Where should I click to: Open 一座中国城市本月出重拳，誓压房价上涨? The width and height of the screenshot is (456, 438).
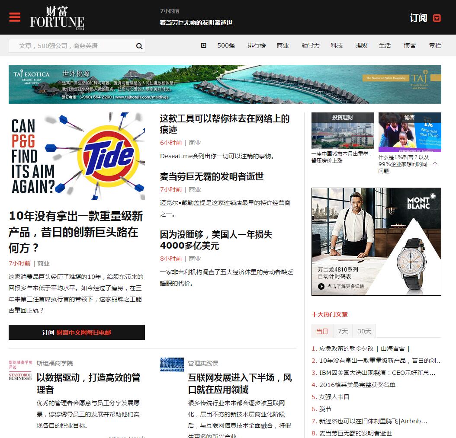[342, 157]
